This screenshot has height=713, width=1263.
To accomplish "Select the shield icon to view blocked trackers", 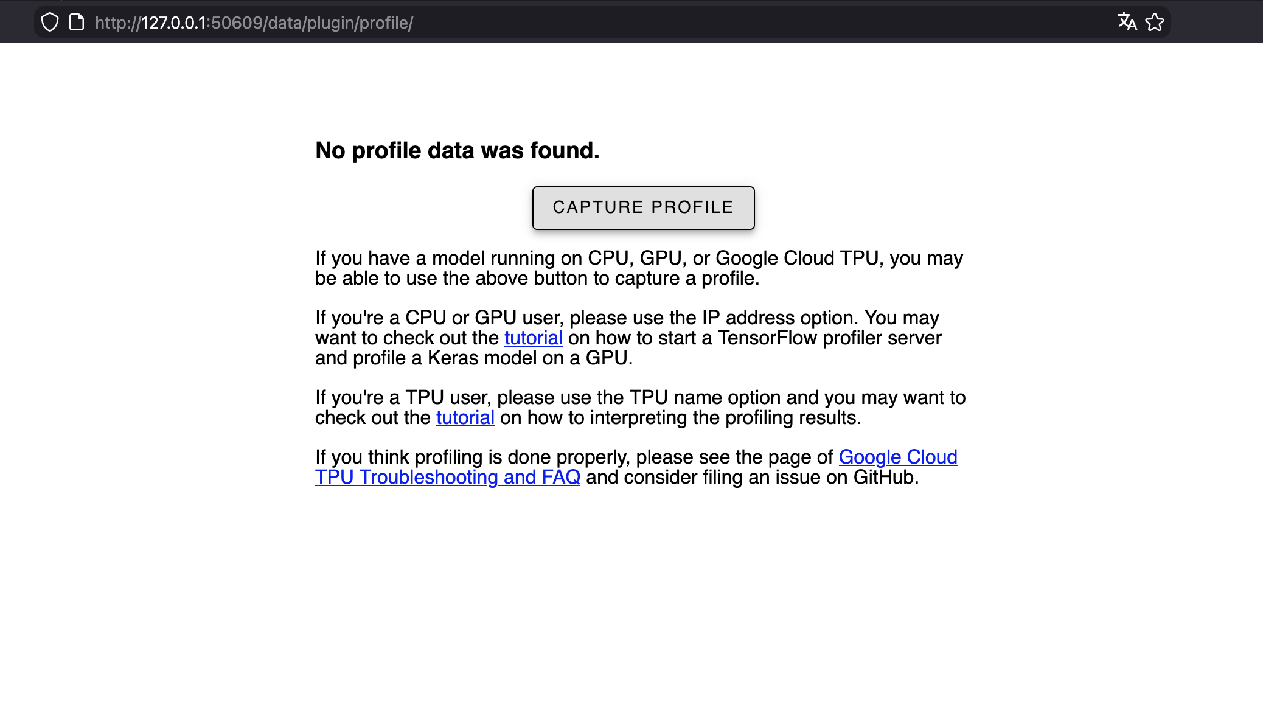I will click(50, 22).
